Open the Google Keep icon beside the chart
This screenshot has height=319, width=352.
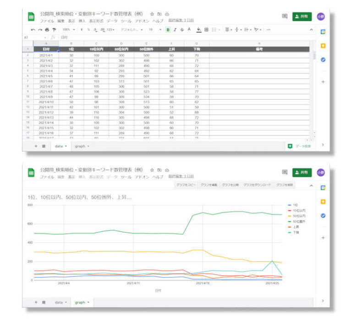(x=323, y=201)
